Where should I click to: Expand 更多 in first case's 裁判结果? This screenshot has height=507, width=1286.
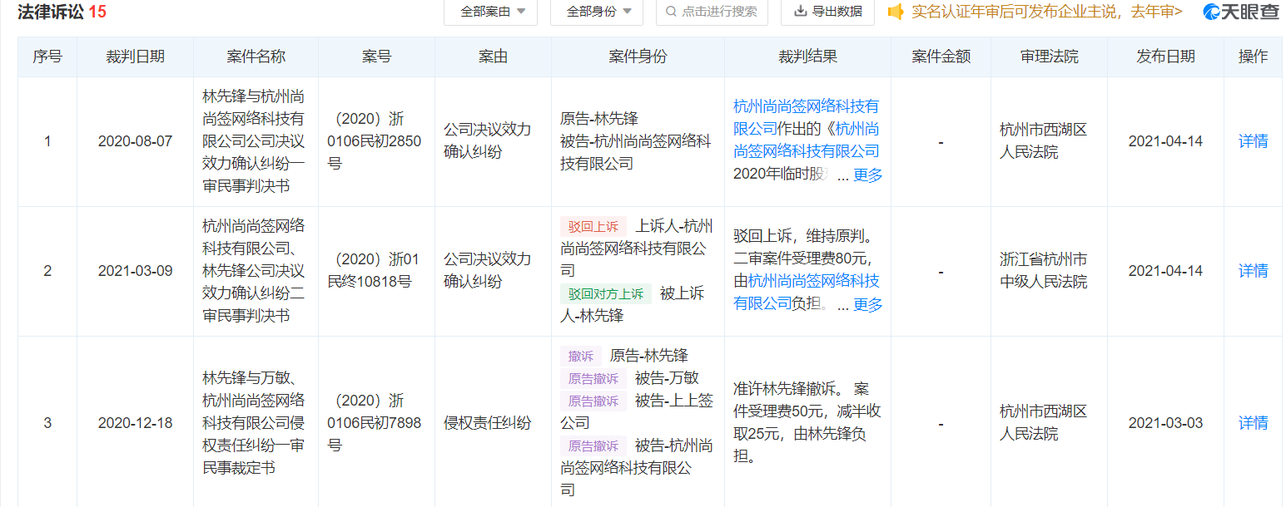(867, 175)
